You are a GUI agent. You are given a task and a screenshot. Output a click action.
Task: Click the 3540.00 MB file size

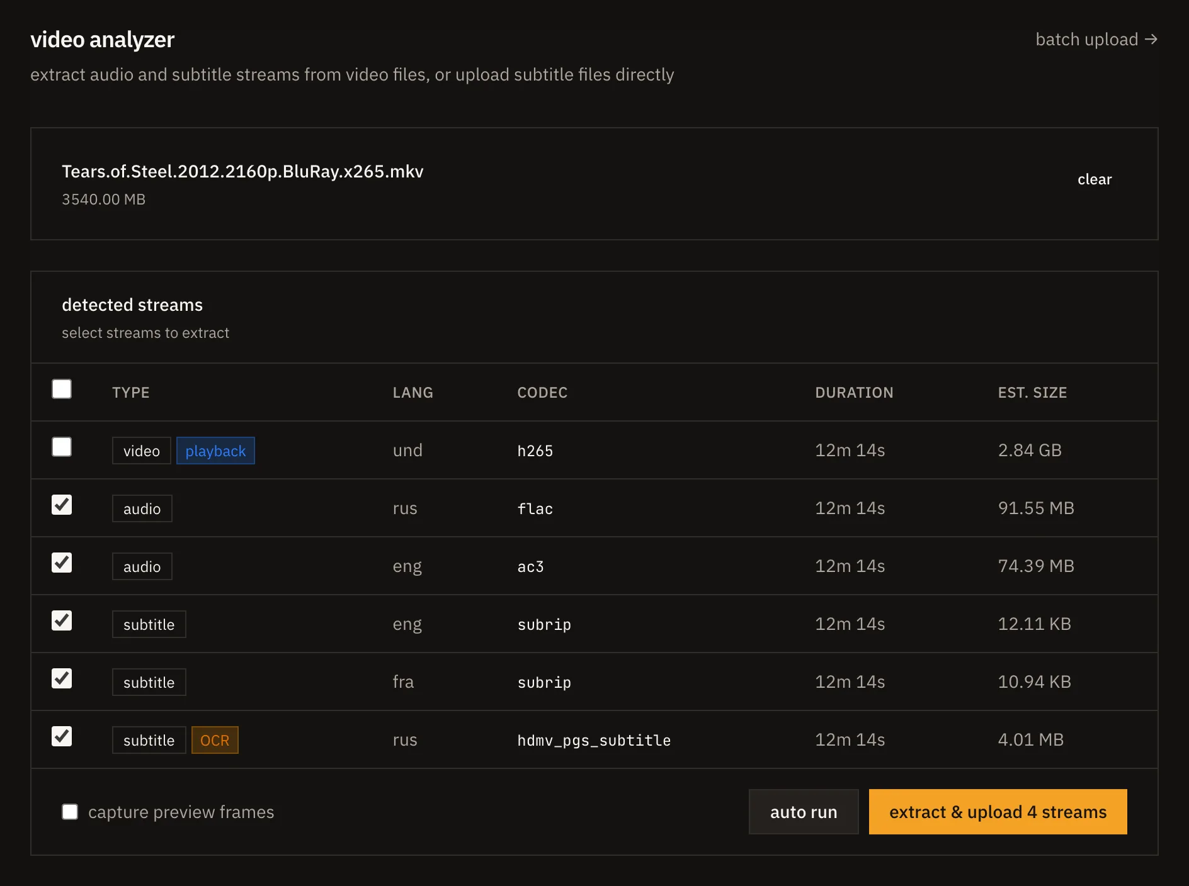[x=103, y=199]
